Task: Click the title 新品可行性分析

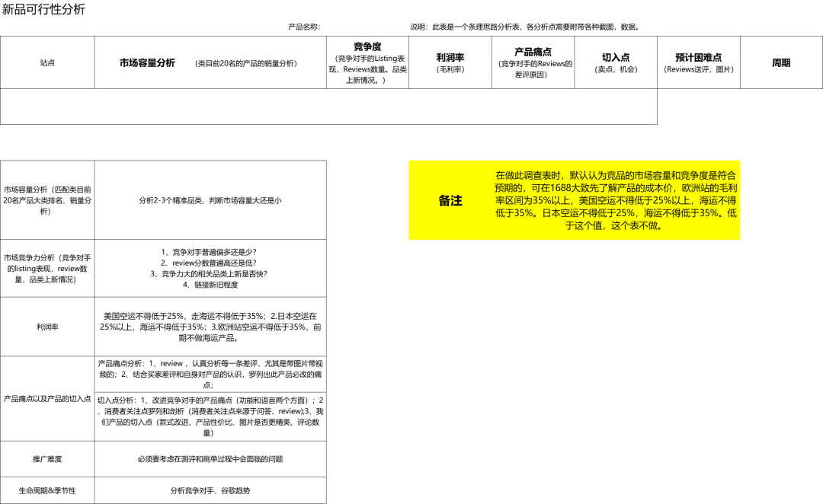Action: (x=43, y=9)
